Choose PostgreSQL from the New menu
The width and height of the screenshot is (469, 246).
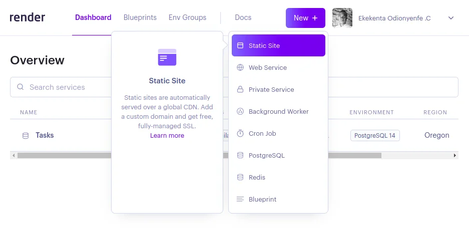tap(278, 155)
